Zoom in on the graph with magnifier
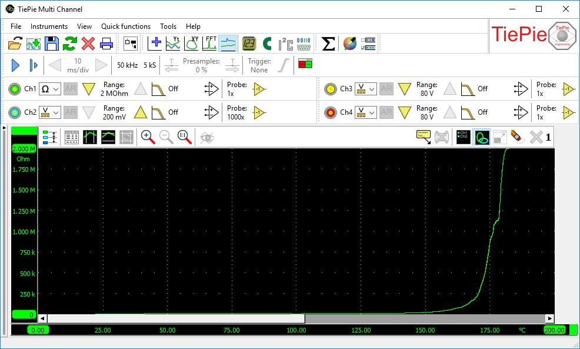 [148, 137]
